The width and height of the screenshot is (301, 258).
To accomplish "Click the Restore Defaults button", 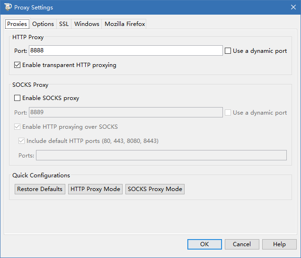I will click(40, 189).
